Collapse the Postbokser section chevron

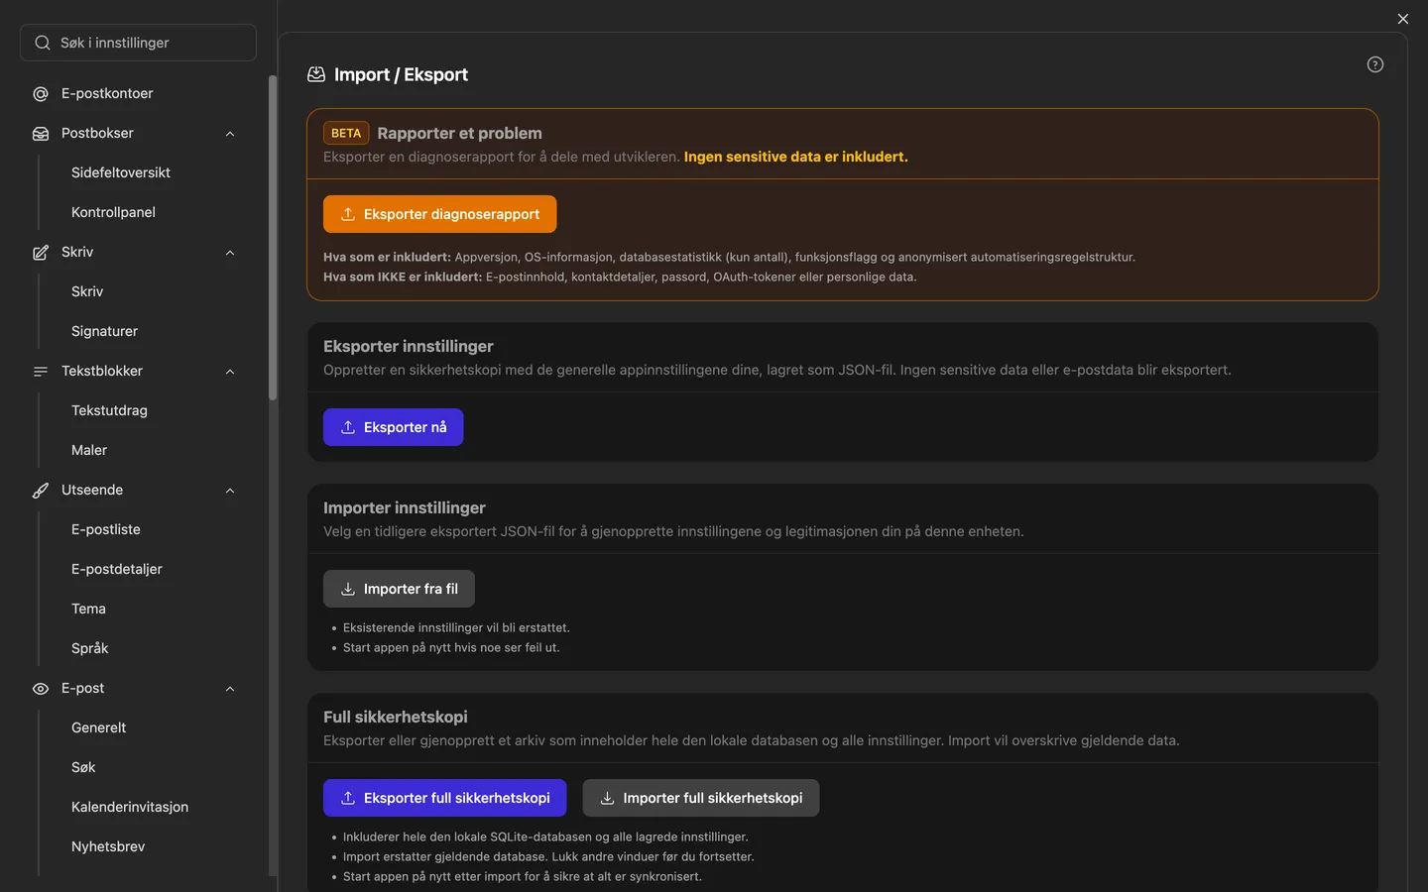[x=230, y=134]
